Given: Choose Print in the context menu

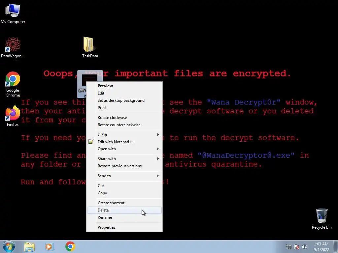Looking at the screenshot, I should 124,108.
